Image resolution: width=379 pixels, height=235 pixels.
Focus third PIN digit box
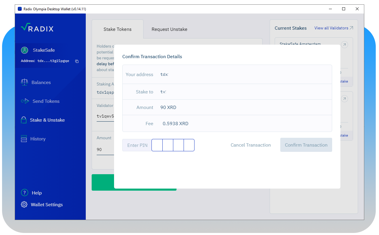[178, 145]
